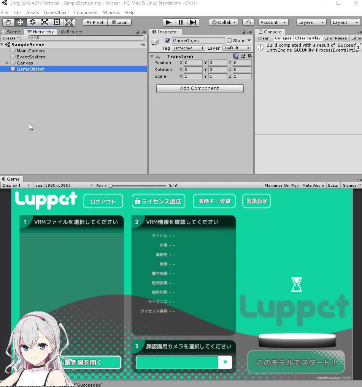Toggle Mute Audio in Game view
The height and width of the screenshot is (387, 362).
click(313, 186)
